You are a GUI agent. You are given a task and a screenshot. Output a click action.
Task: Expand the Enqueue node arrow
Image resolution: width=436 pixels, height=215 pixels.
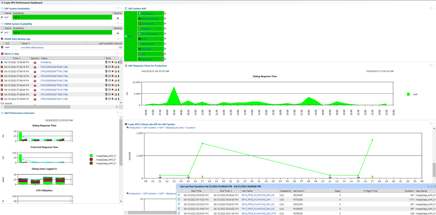(x=165, y=29)
